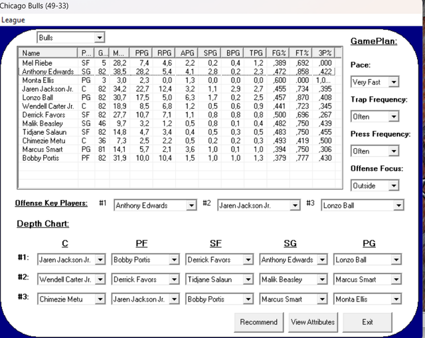Click Chimezie Metu's ,500 3P% value
425x338 pixels.
coord(325,141)
